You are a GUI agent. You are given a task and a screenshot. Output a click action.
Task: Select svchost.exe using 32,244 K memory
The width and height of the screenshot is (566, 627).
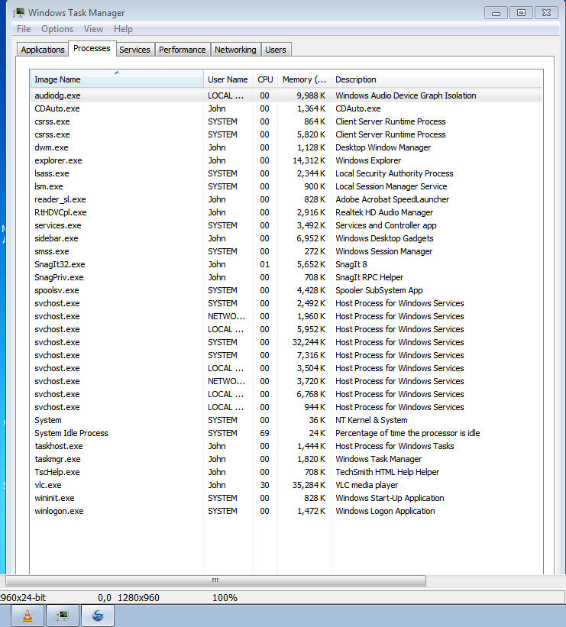click(286, 342)
